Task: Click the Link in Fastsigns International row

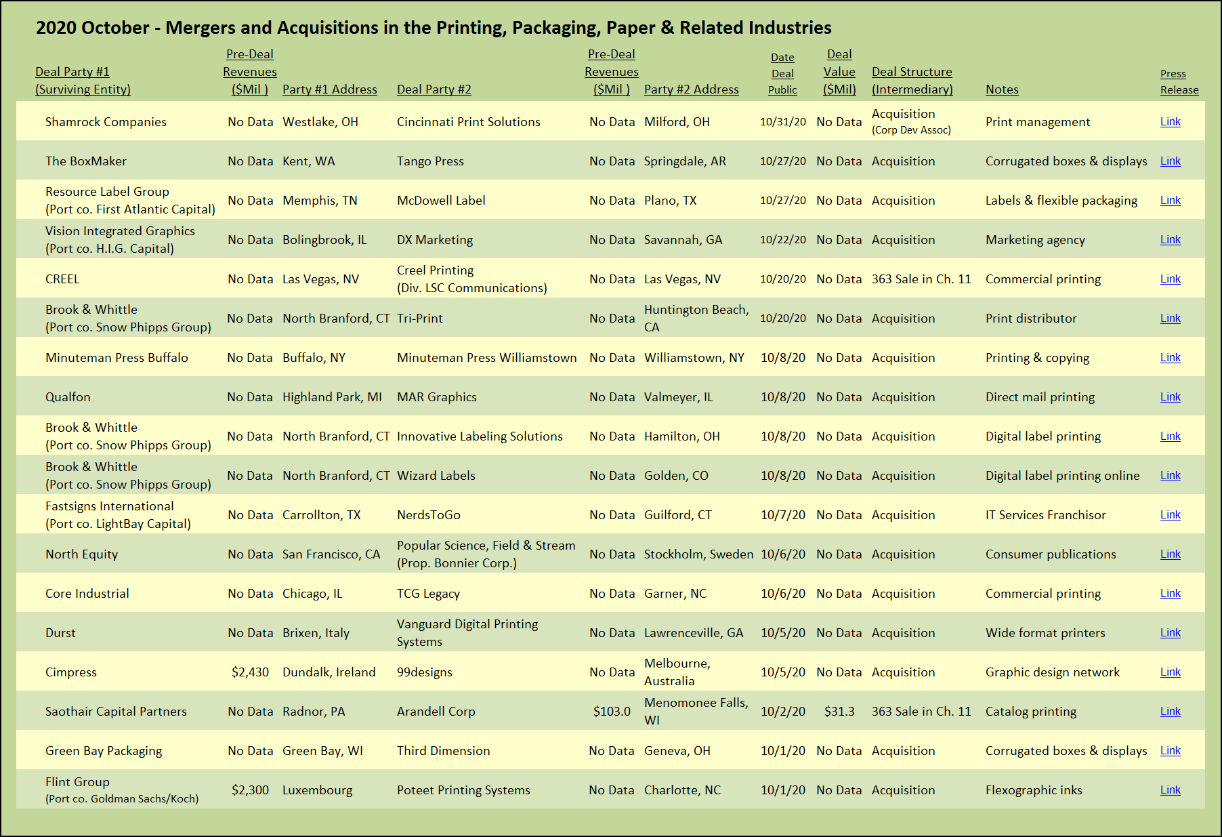Action: pos(1170,514)
